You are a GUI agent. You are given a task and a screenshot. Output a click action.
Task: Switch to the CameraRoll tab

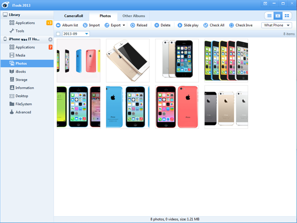[73, 16]
